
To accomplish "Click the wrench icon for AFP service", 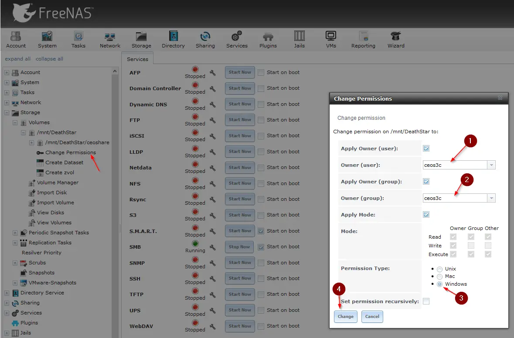I will 213,73.
